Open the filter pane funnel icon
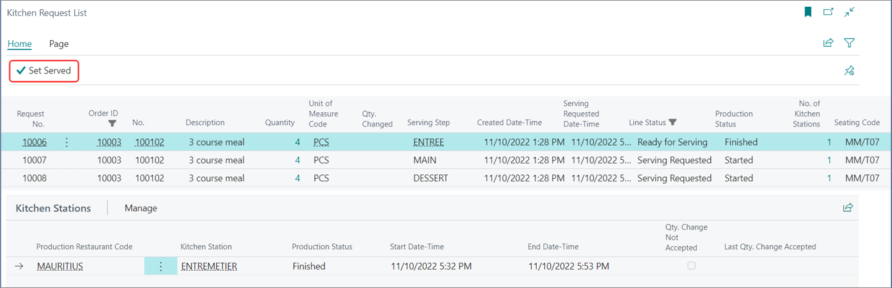The image size is (892, 288). 849,43
